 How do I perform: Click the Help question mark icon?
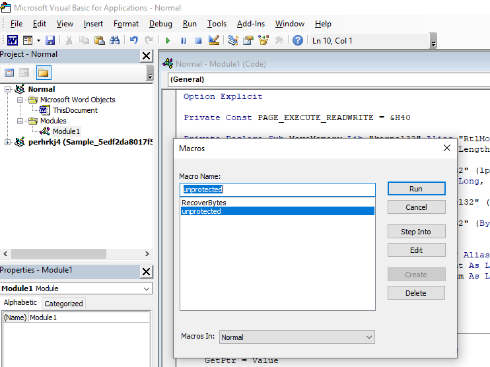click(x=298, y=40)
